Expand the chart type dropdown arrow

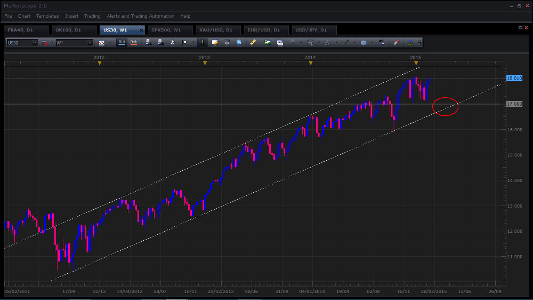(x=110, y=43)
